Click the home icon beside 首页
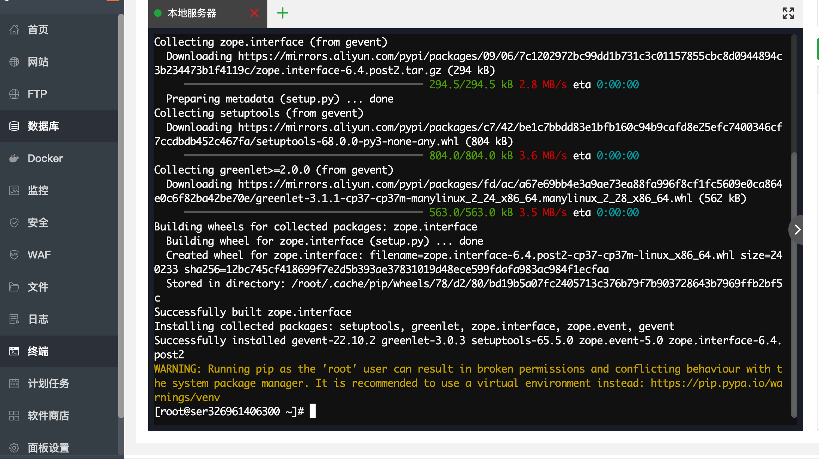 [14, 30]
